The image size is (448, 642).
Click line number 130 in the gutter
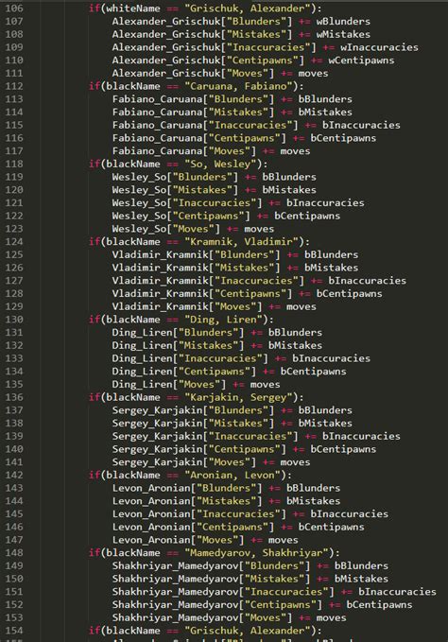(14, 320)
